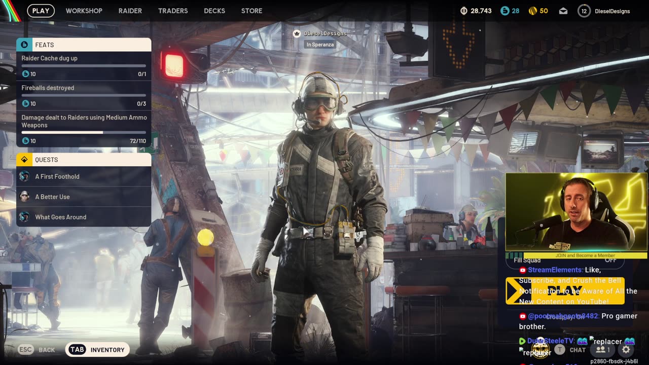Click the What Goes Around trader portrait
649x365 pixels.
coord(24,217)
